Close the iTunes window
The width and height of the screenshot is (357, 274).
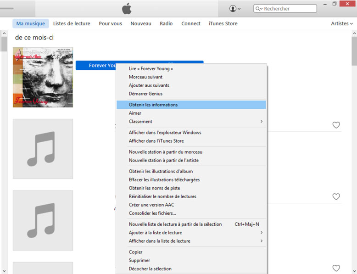coord(347,4)
